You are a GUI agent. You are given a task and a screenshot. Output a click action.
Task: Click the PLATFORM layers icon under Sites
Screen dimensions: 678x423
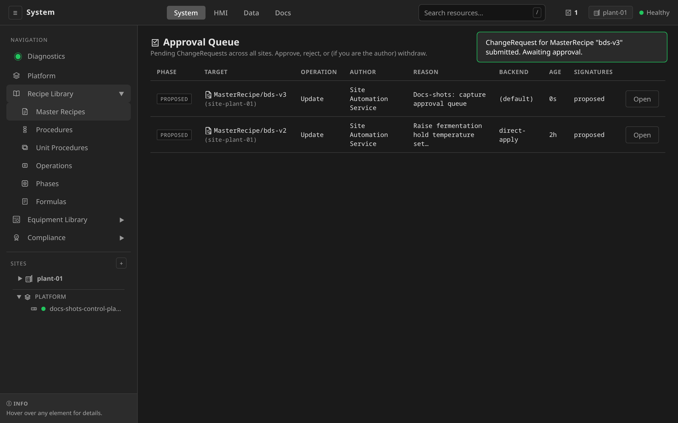[28, 297]
